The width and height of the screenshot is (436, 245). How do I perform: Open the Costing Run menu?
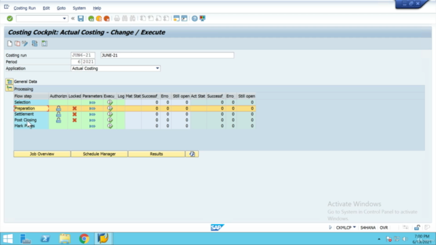point(25,8)
